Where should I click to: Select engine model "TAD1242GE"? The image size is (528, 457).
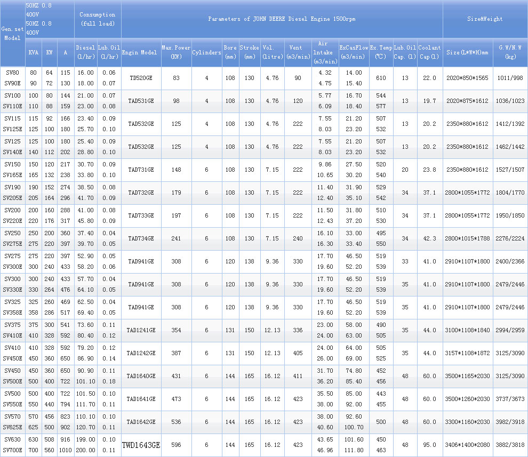pos(141,353)
